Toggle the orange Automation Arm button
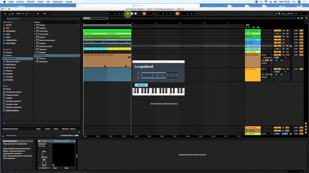The width and height of the screenshot is (309, 173). tap(144, 13)
